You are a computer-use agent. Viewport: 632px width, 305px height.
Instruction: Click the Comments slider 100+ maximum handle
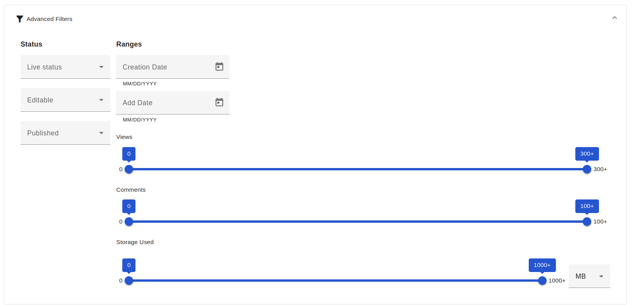click(587, 222)
